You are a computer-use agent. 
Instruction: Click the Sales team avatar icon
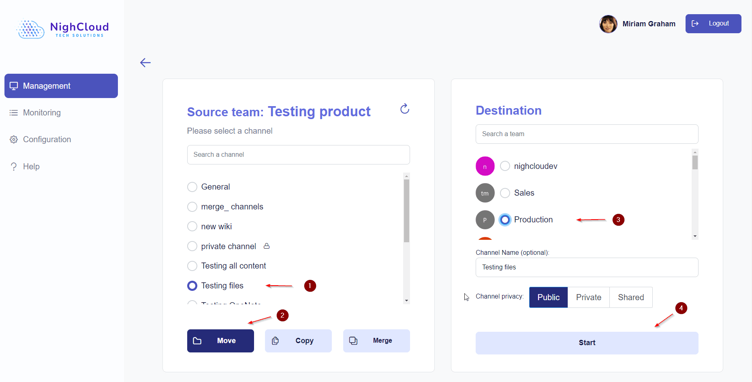tap(485, 193)
